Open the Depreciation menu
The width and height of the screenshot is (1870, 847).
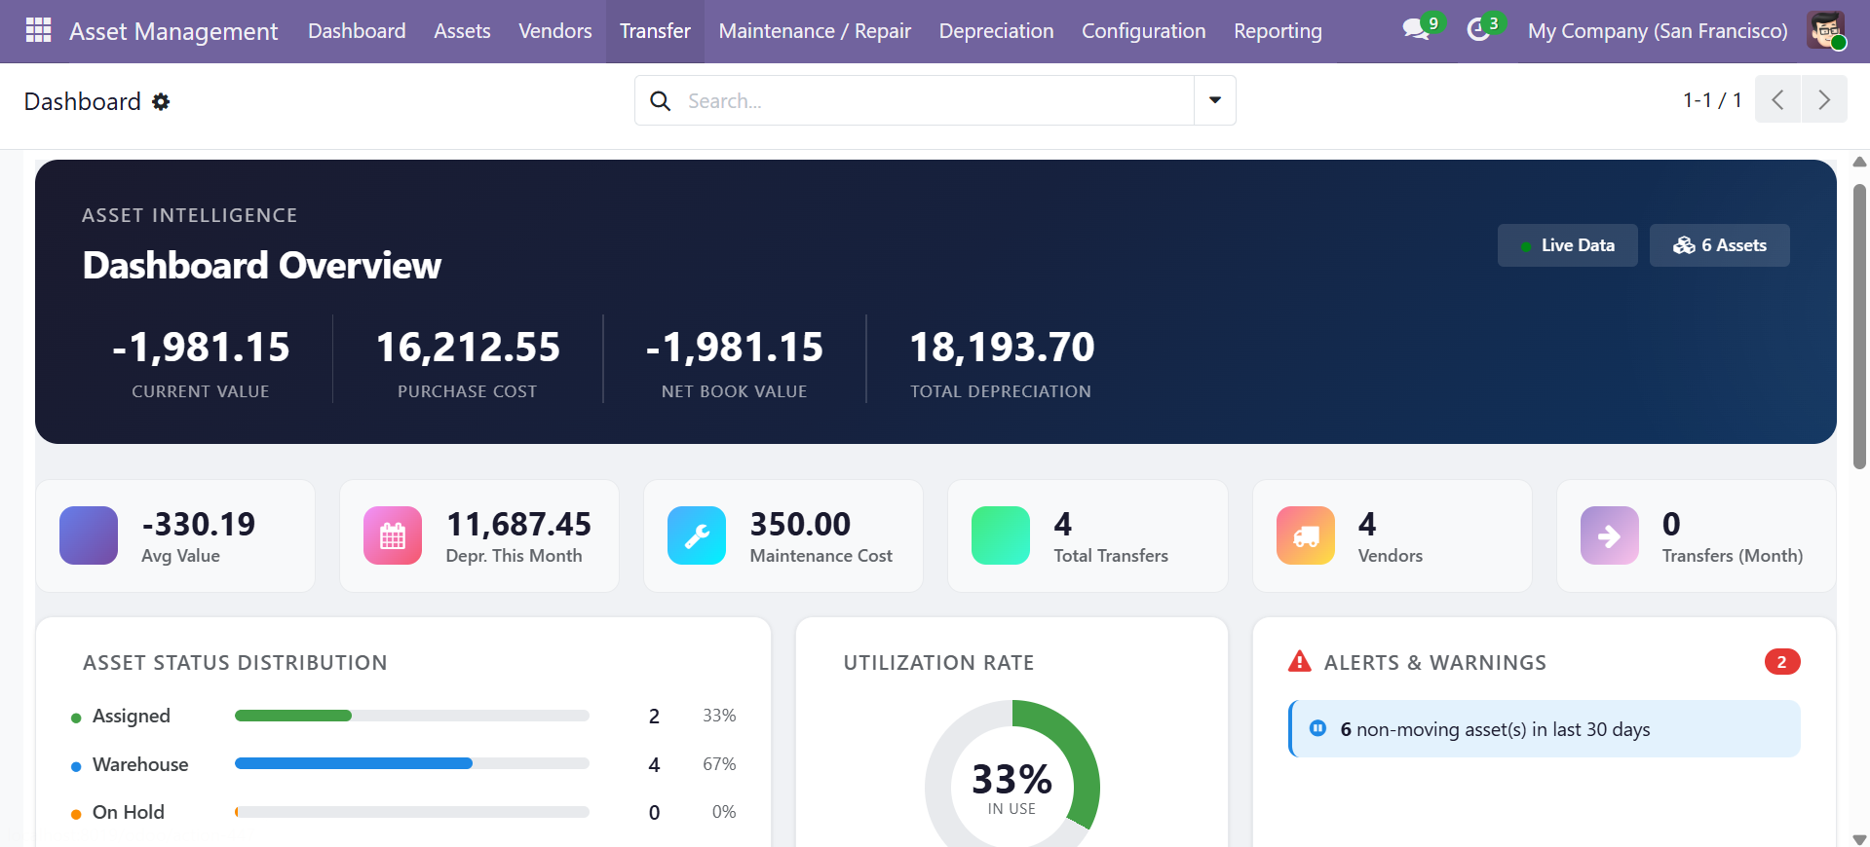[996, 31]
